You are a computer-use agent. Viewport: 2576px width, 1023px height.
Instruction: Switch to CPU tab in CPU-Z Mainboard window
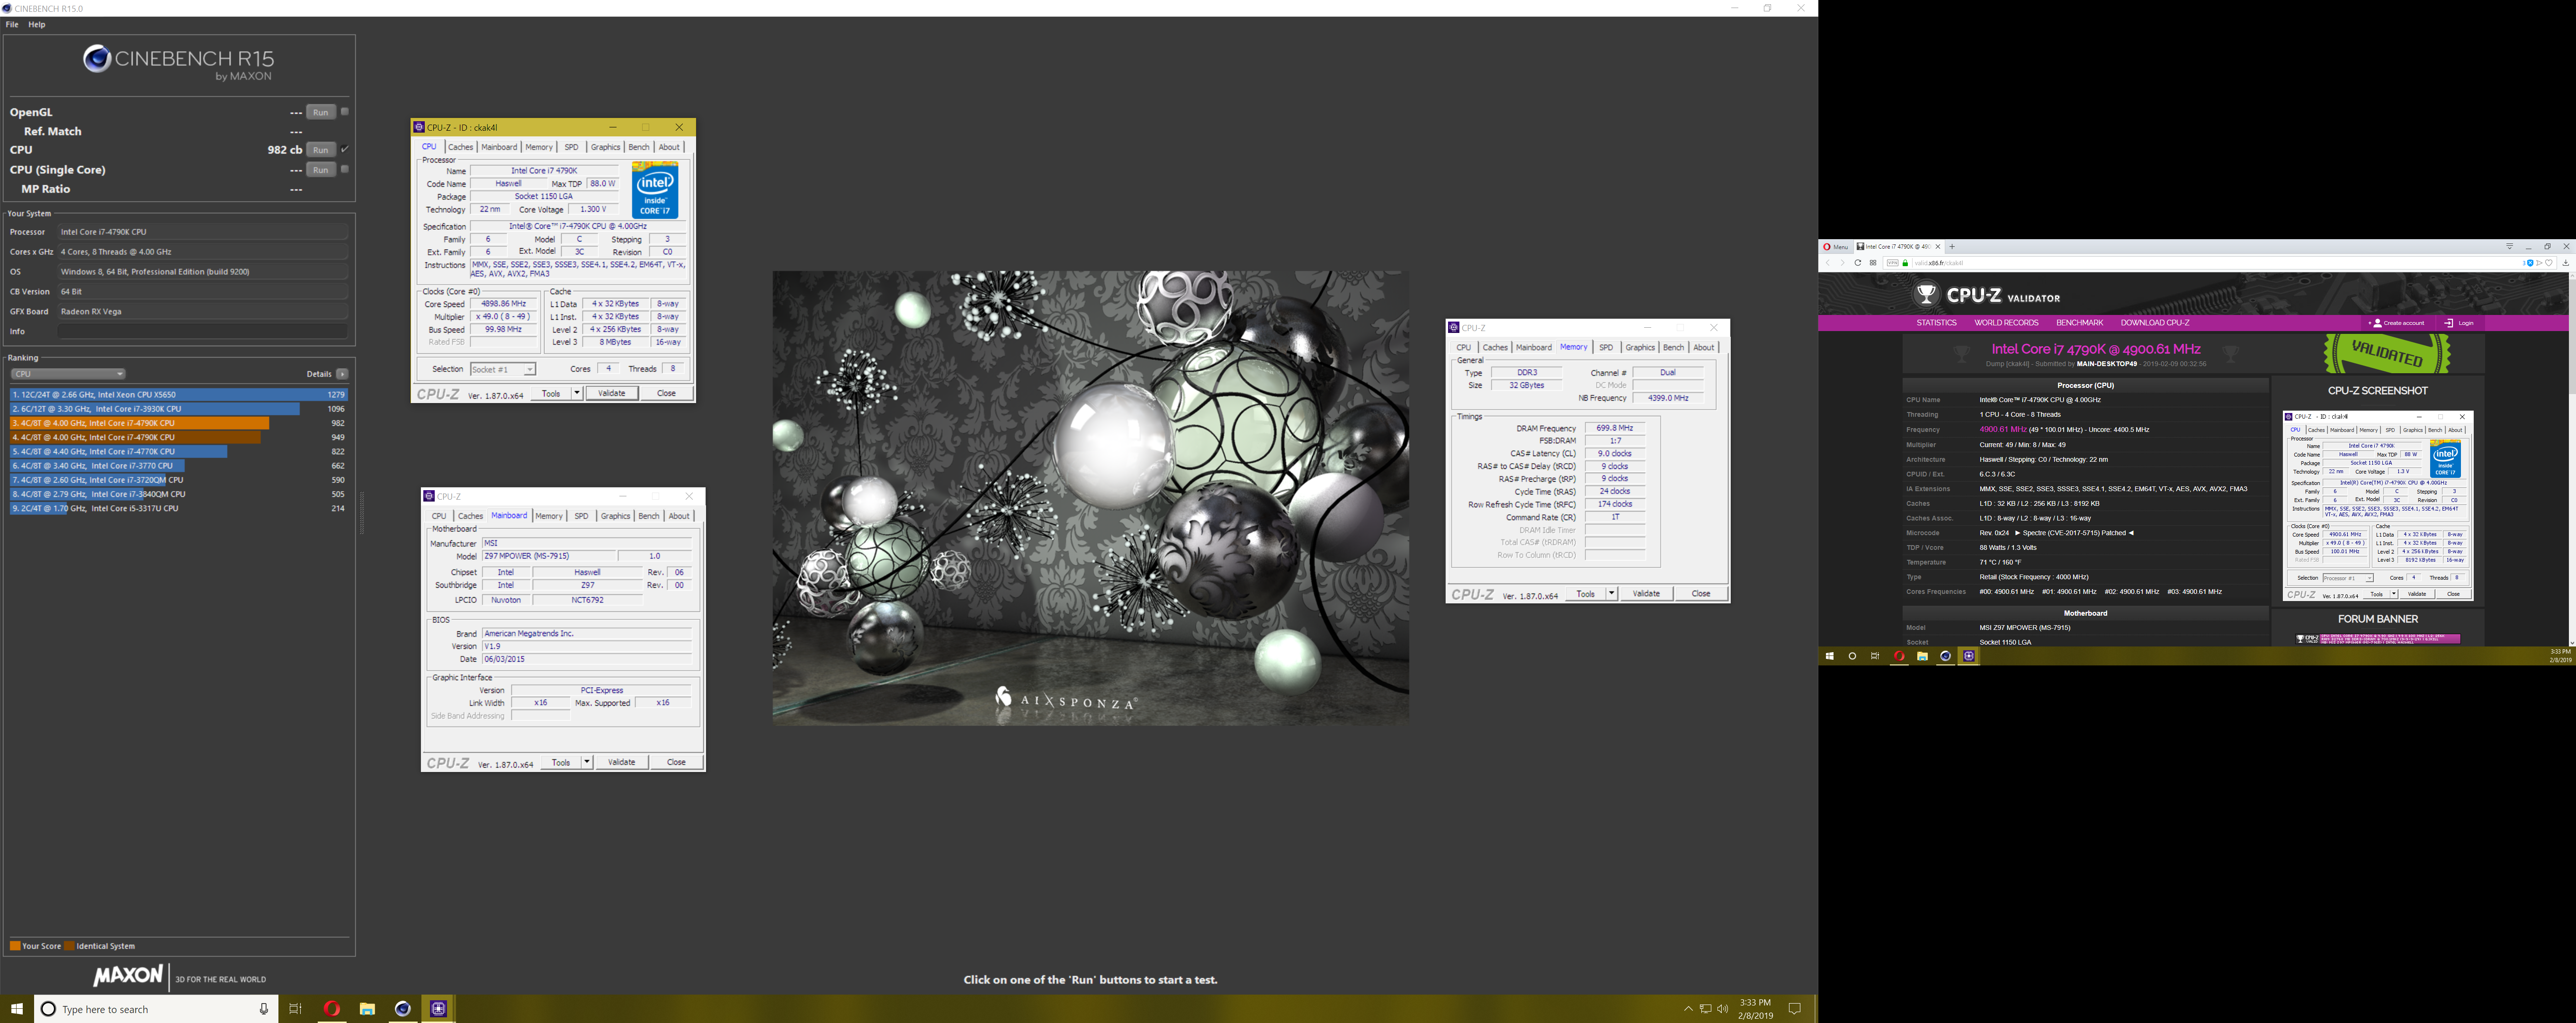[x=439, y=516]
